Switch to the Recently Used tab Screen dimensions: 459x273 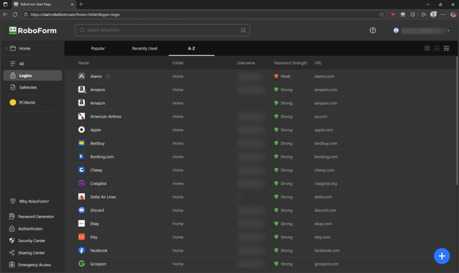144,49
